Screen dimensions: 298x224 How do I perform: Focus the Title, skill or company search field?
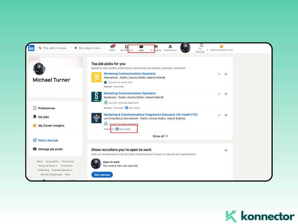pyautogui.click(x=53, y=48)
